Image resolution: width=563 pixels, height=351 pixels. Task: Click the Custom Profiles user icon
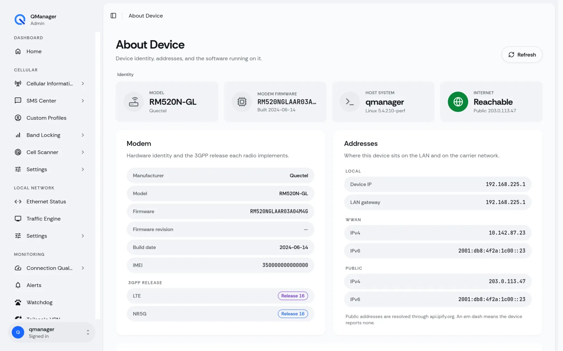(x=18, y=118)
